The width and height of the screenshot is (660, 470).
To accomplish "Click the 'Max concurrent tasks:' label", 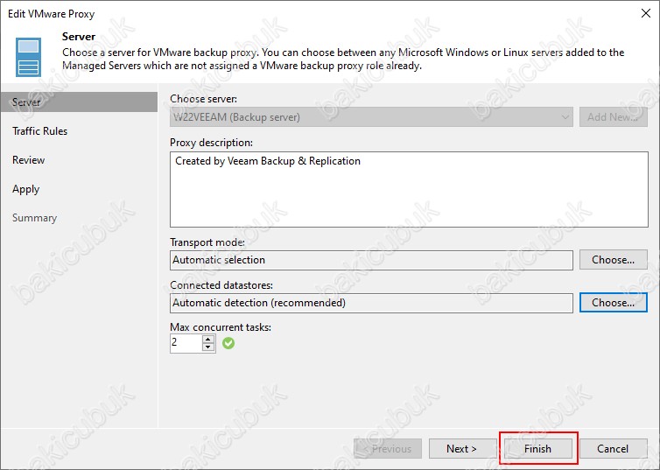I will point(221,327).
